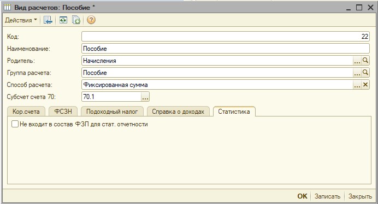Click the magnifier icon of Группа расчета
This screenshot has height=204, width=378.
[x=365, y=73]
